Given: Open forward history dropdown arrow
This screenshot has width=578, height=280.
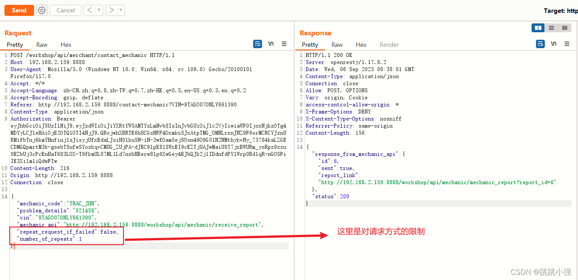Looking at the screenshot, I should (121, 10).
